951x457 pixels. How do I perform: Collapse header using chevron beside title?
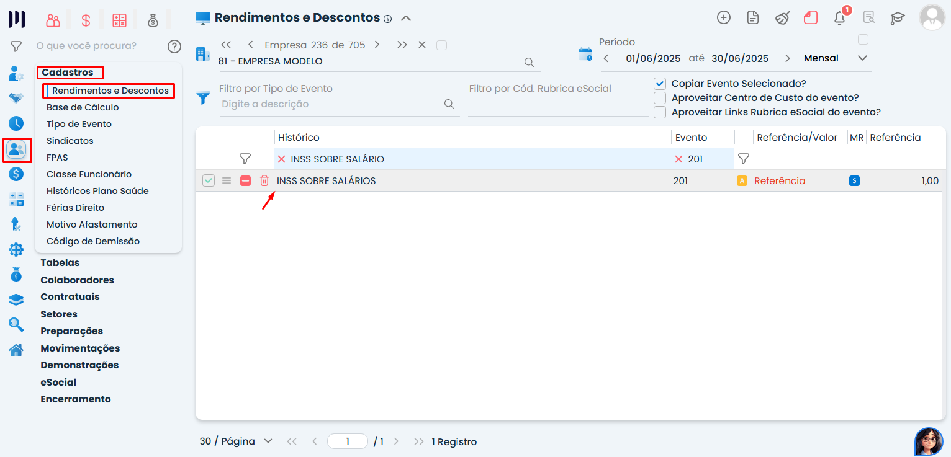point(406,18)
